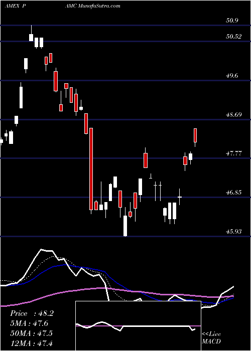Click the 46.85 price level label
The image size is (251, 351).
(x=234, y=193)
